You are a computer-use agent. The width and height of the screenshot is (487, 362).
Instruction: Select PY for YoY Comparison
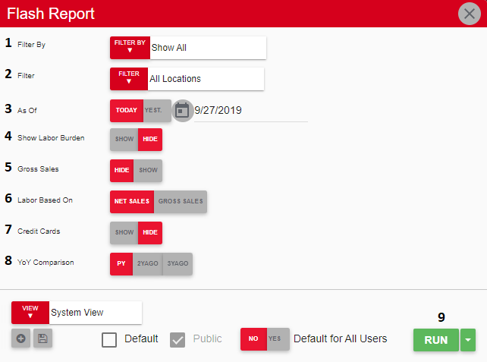(121, 264)
